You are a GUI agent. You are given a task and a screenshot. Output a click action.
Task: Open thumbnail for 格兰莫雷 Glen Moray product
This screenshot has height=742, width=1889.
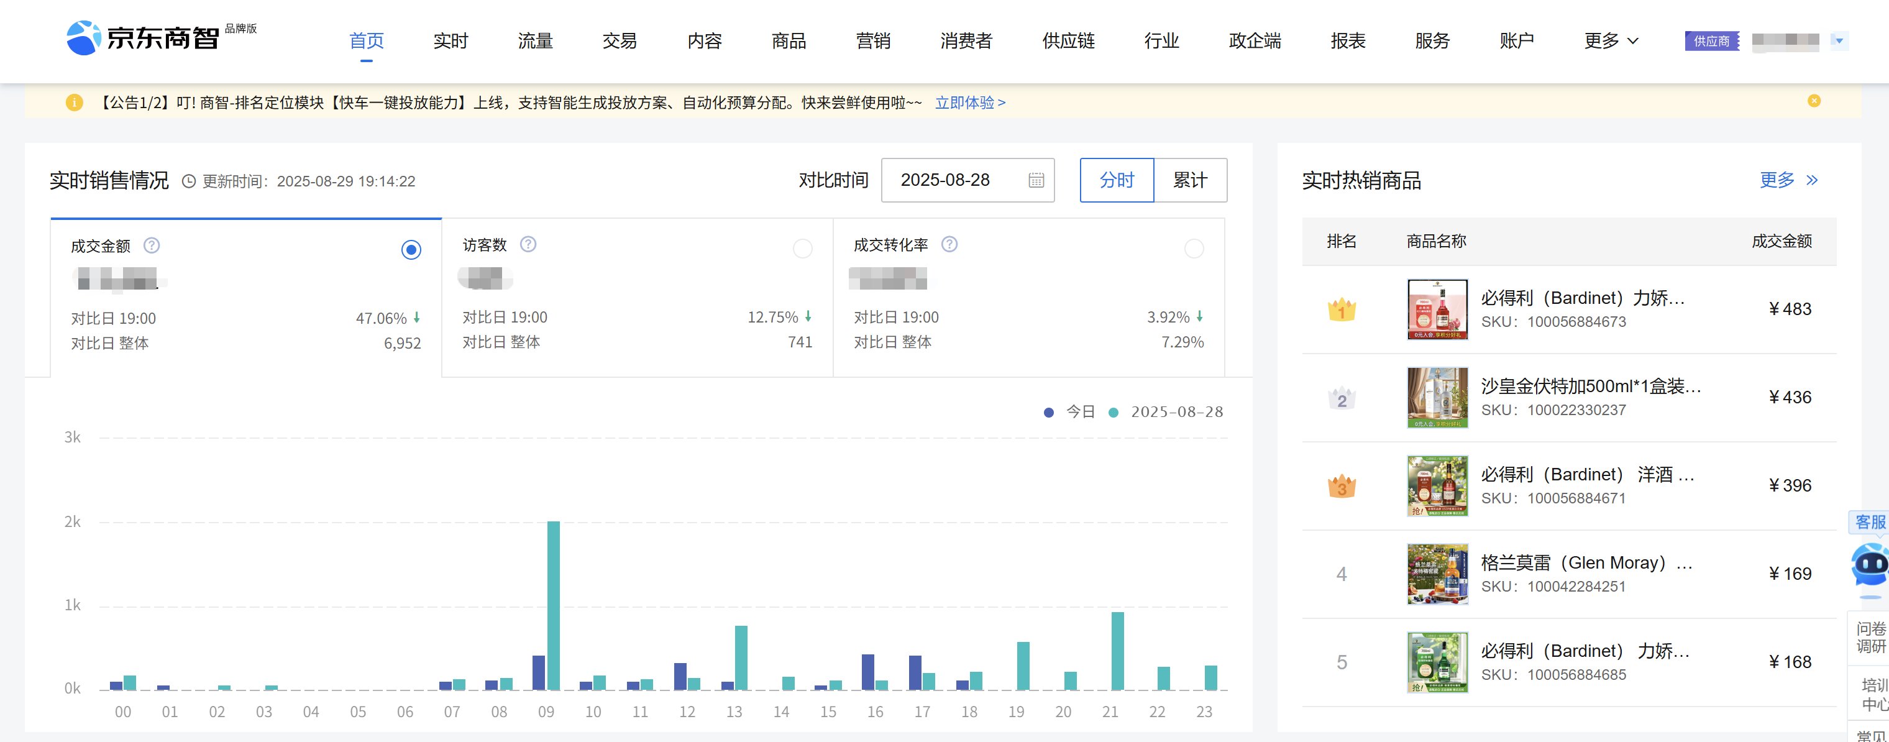pos(1437,574)
